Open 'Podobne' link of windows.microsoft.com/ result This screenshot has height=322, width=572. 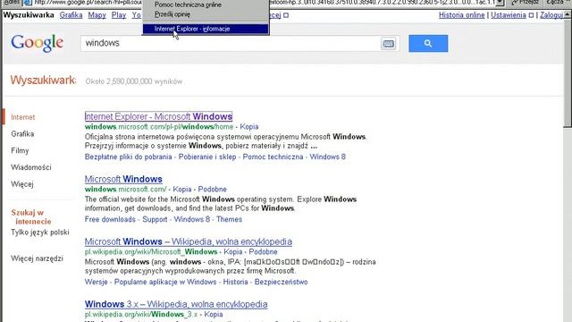click(213, 189)
